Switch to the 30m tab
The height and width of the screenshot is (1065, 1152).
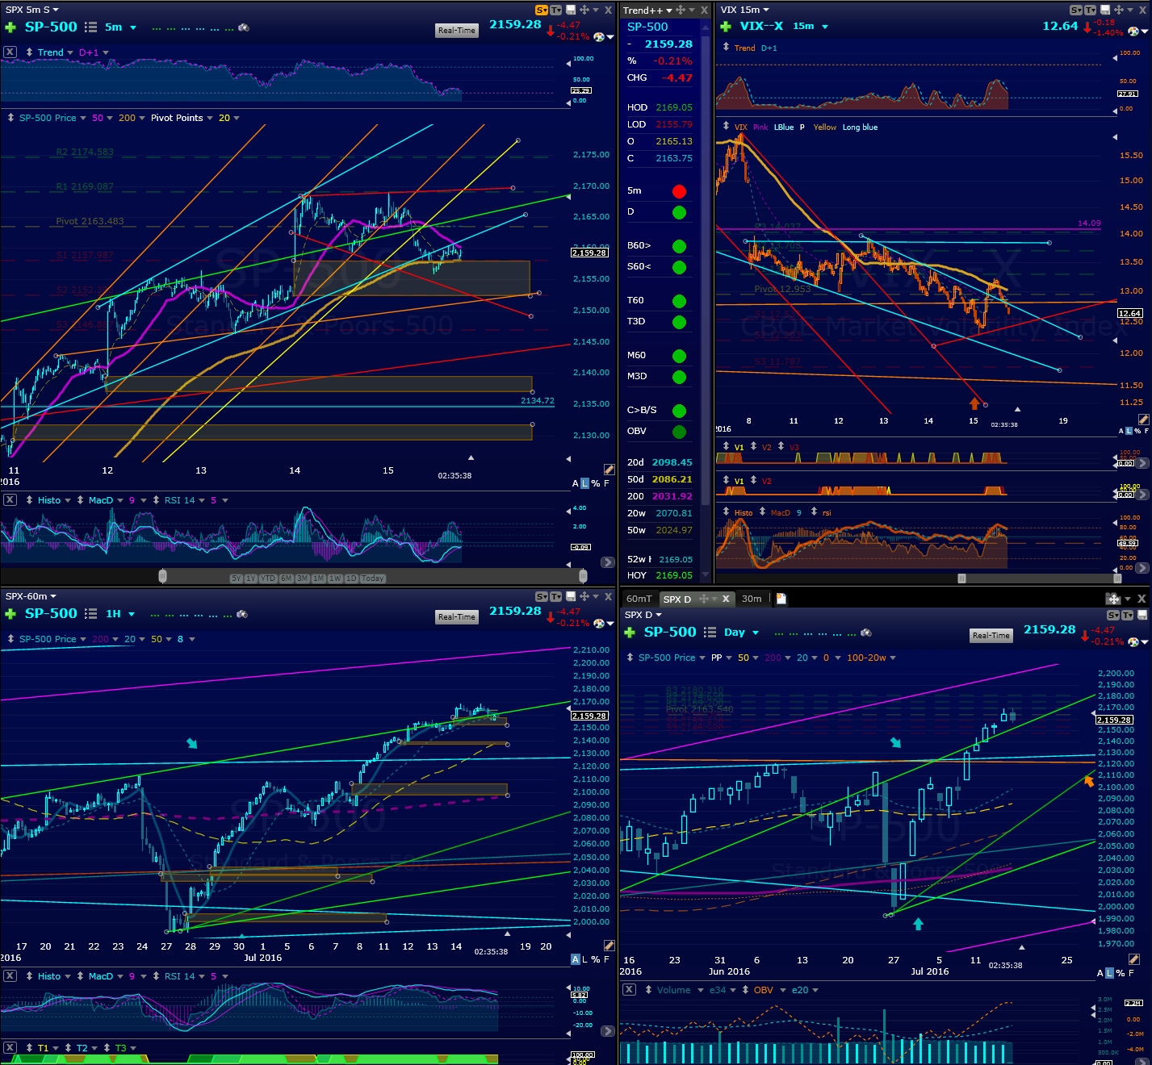coord(752,599)
